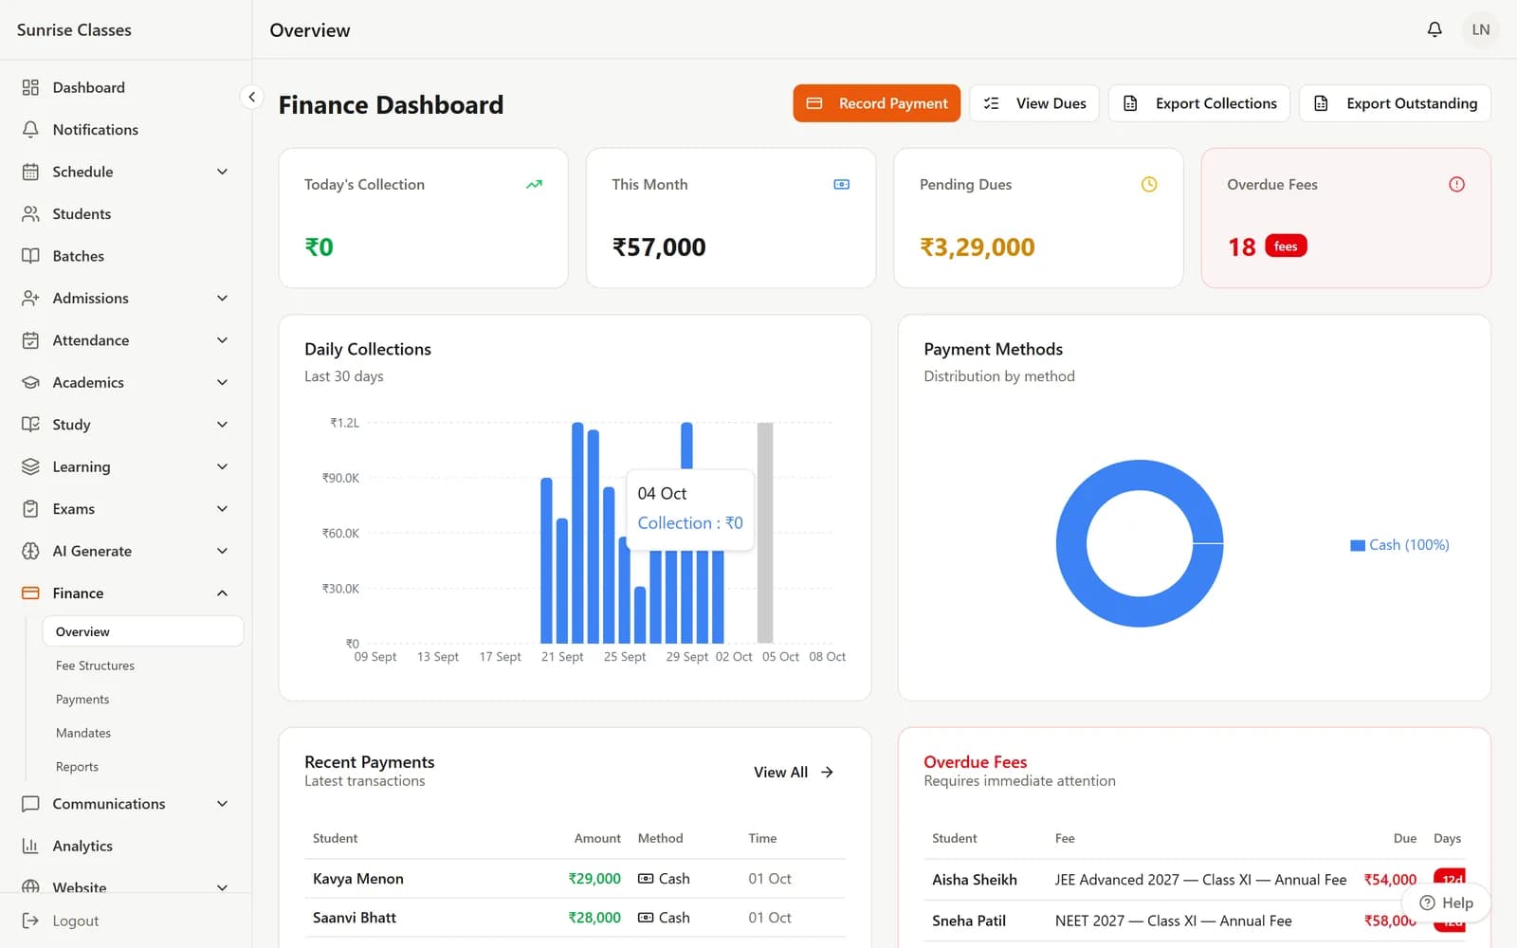Click the Record Payment button

876,103
